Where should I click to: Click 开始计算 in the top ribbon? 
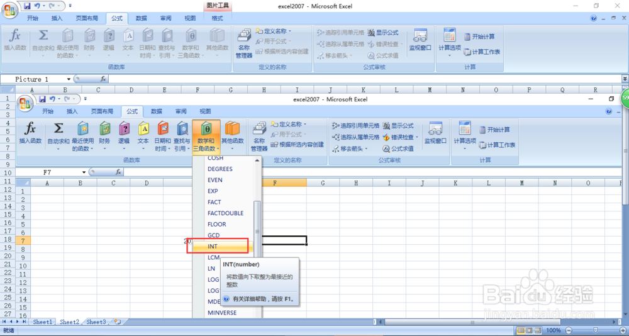[x=479, y=36]
